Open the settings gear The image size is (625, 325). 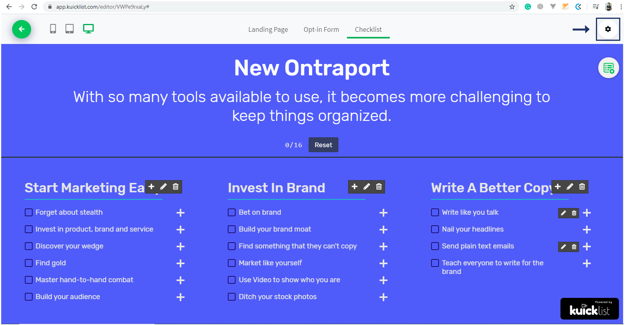608,29
